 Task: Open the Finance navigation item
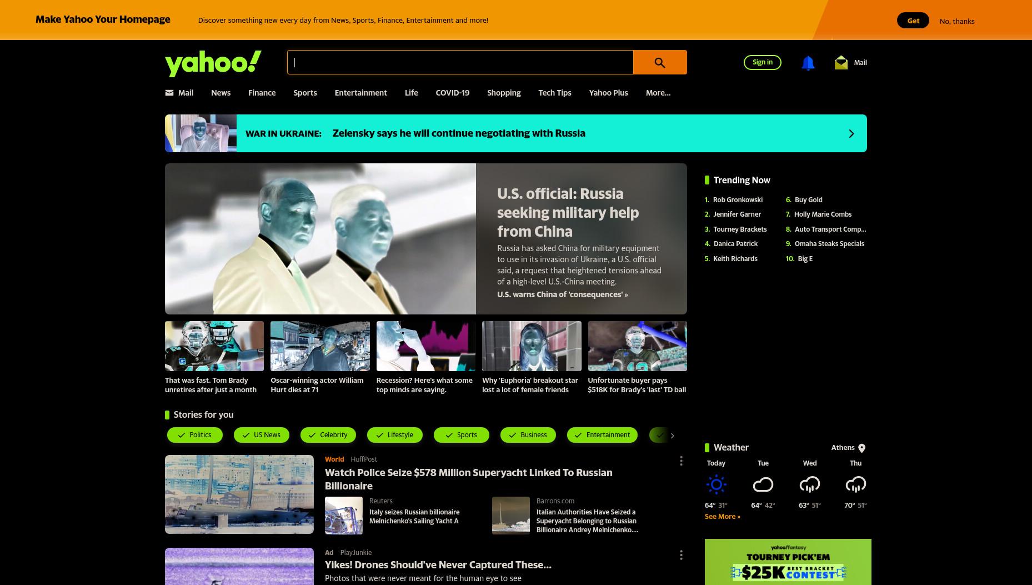262,93
